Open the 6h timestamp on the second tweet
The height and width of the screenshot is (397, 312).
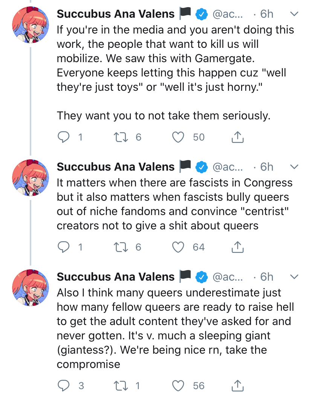(267, 167)
